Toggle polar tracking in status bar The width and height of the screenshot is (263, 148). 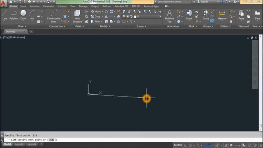pos(190,145)
